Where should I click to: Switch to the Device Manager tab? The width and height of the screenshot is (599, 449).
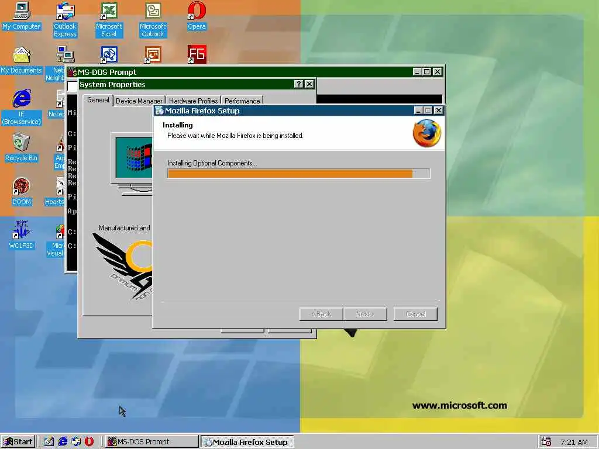point(139,101)
